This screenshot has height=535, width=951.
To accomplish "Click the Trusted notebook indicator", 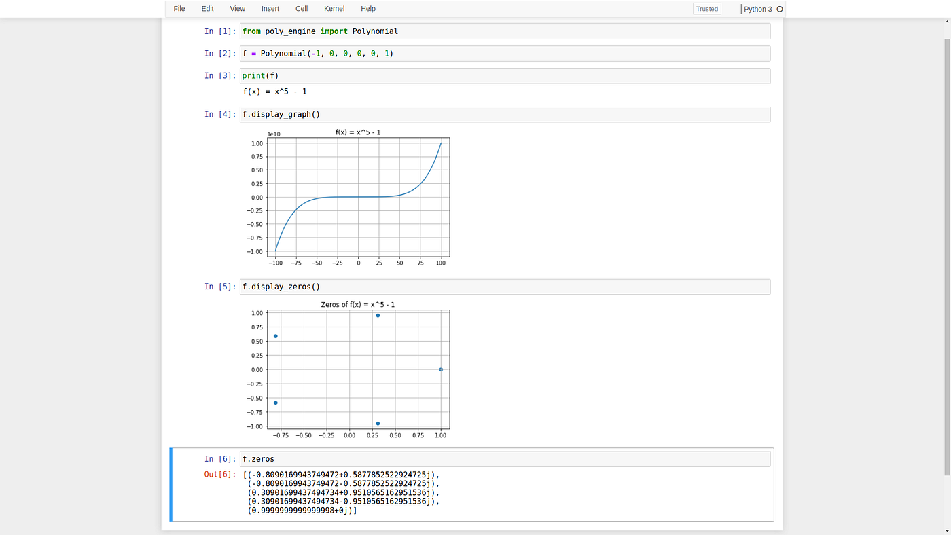I will pos(706,8).
